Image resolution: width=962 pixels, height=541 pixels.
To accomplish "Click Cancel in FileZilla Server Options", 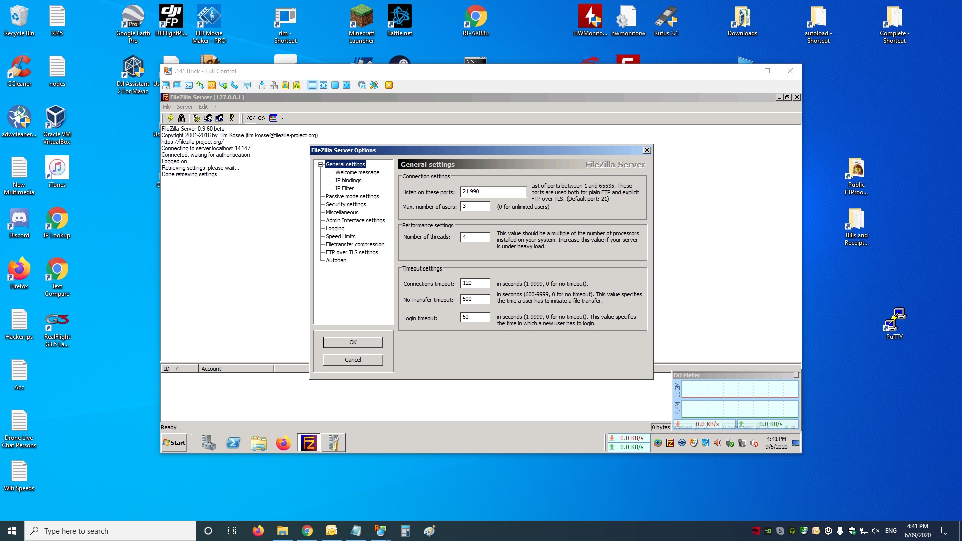I will coord(353,360).
